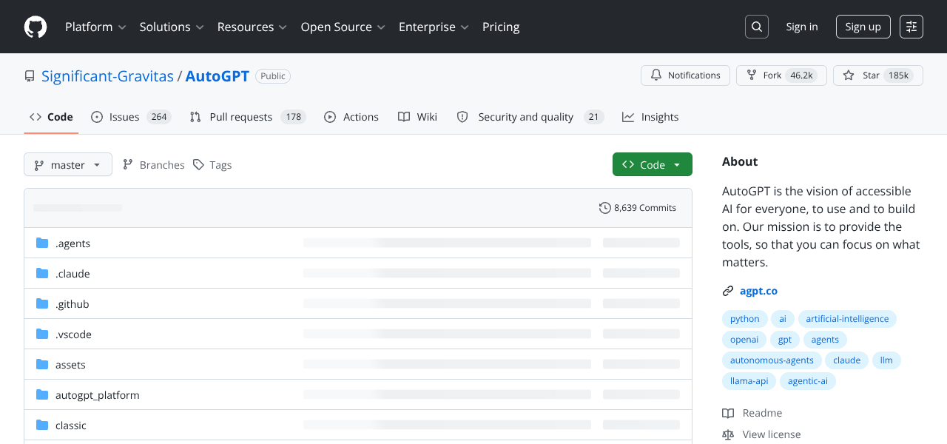Expand the Open Source menu

click(343, 27)
